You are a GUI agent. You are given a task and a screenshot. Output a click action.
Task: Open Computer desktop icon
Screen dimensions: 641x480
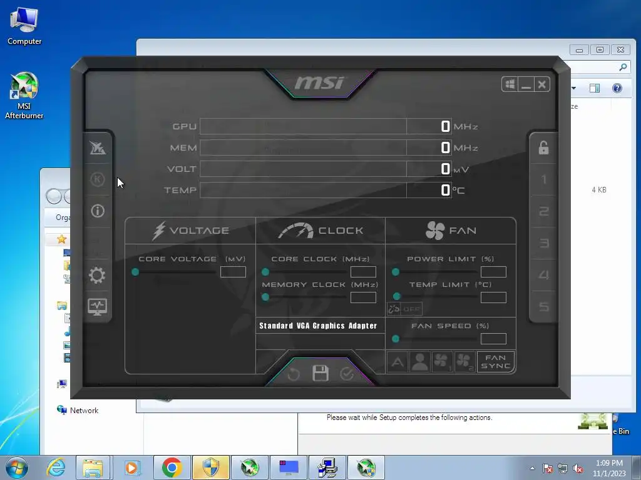[24, 26]
